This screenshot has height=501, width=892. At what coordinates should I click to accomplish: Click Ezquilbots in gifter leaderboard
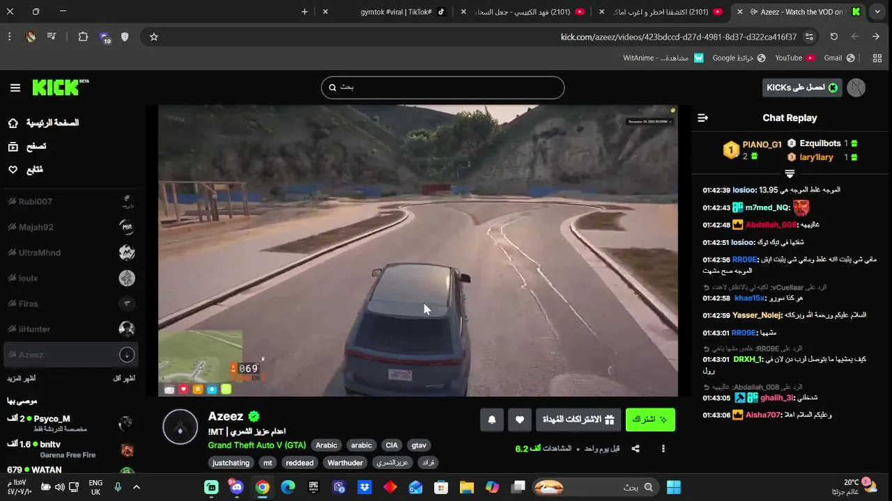pyautogui.click(x=822, y=143)
